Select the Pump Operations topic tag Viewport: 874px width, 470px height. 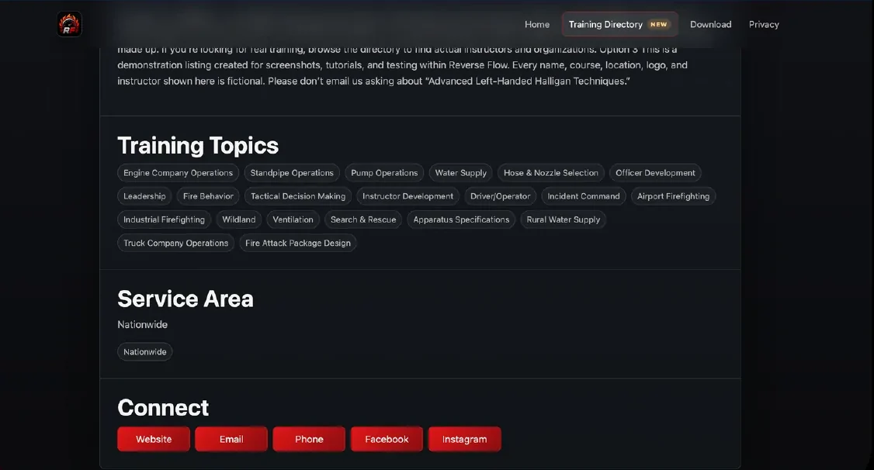click(x=384, y=173)
